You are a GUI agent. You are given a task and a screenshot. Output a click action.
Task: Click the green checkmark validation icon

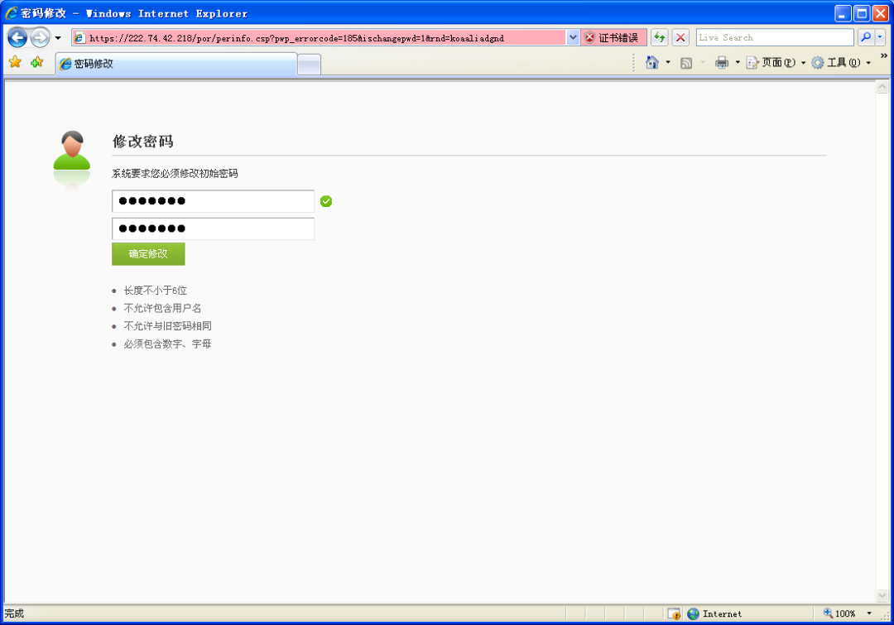tap(326, 201)
